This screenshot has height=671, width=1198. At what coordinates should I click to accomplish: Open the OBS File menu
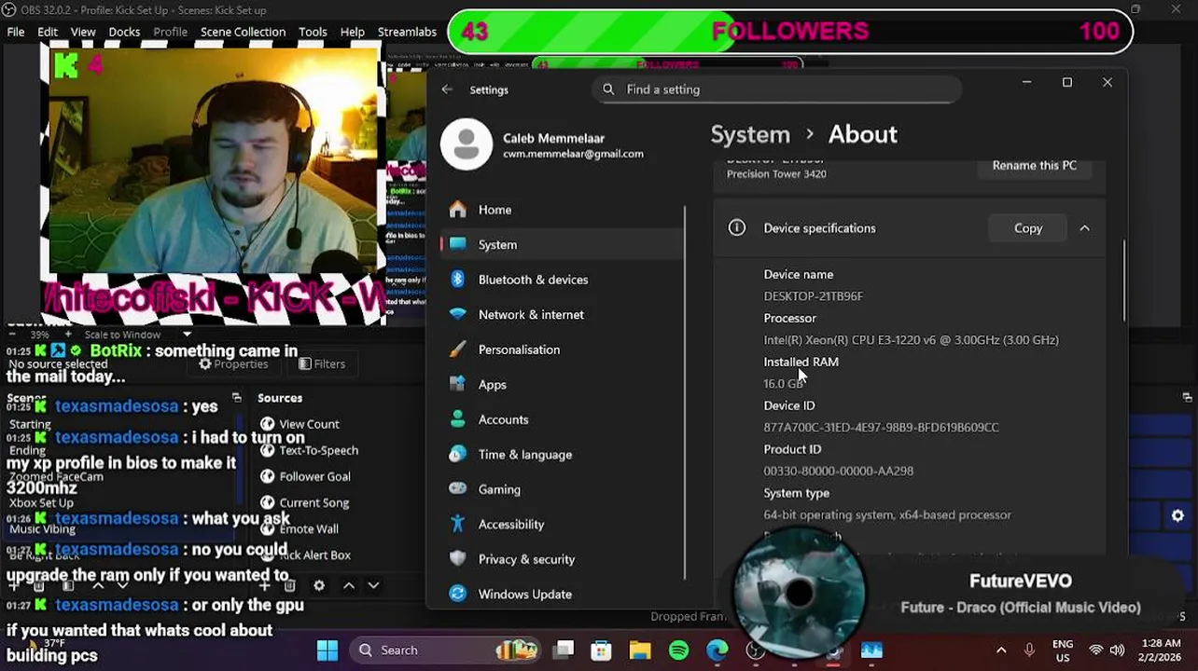(x=16, y=32)
